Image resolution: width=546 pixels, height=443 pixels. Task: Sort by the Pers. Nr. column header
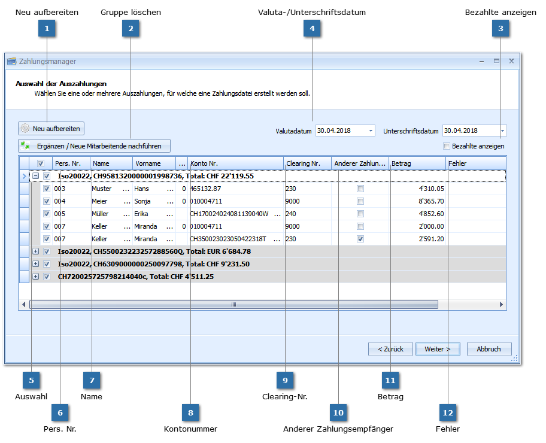(x=71, y=163)
